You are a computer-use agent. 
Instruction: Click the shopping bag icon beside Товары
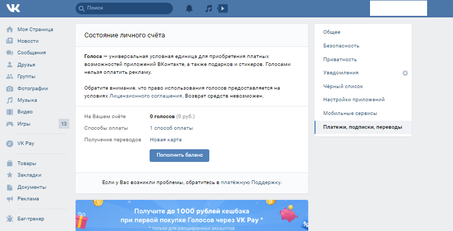point(10,163)
